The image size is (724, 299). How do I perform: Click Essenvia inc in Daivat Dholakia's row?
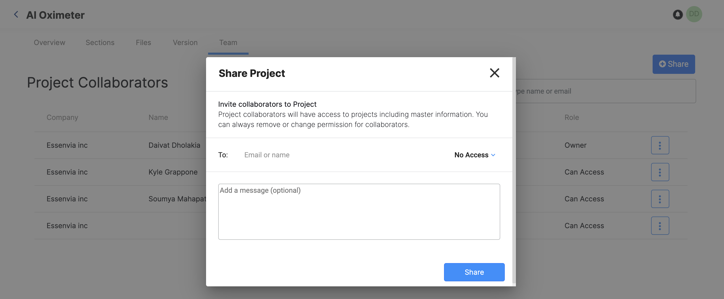tap(67, 145)
